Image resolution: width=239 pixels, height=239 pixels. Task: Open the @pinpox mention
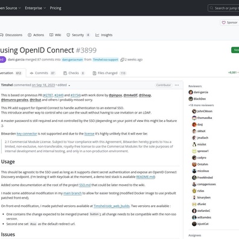pyautogui.click(x=115, y=95)
